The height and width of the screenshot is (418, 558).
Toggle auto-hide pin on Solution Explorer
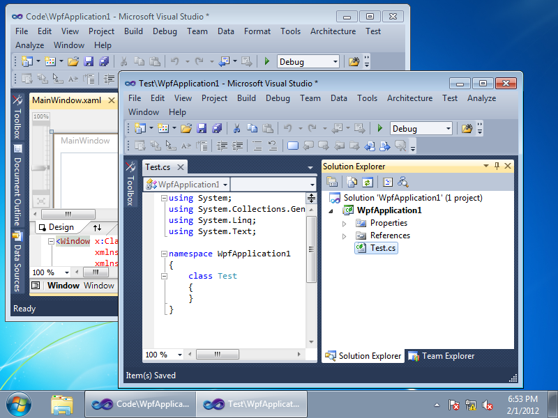(496, 166)
